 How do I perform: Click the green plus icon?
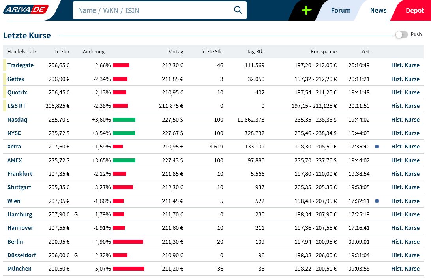306,10
